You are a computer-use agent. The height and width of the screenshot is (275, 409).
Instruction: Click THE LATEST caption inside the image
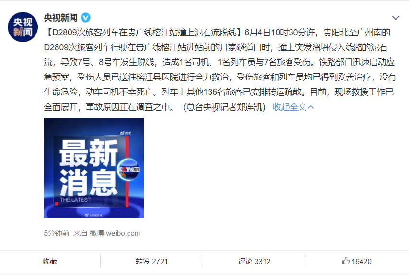point(75,200)
